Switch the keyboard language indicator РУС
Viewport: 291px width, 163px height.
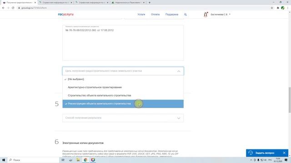tap(270, 160)
